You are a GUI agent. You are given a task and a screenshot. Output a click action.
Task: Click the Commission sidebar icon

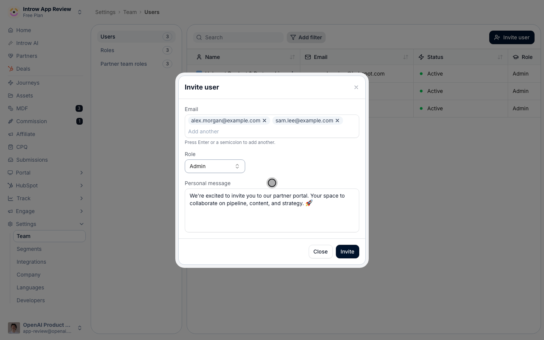(x=11, y=121)
